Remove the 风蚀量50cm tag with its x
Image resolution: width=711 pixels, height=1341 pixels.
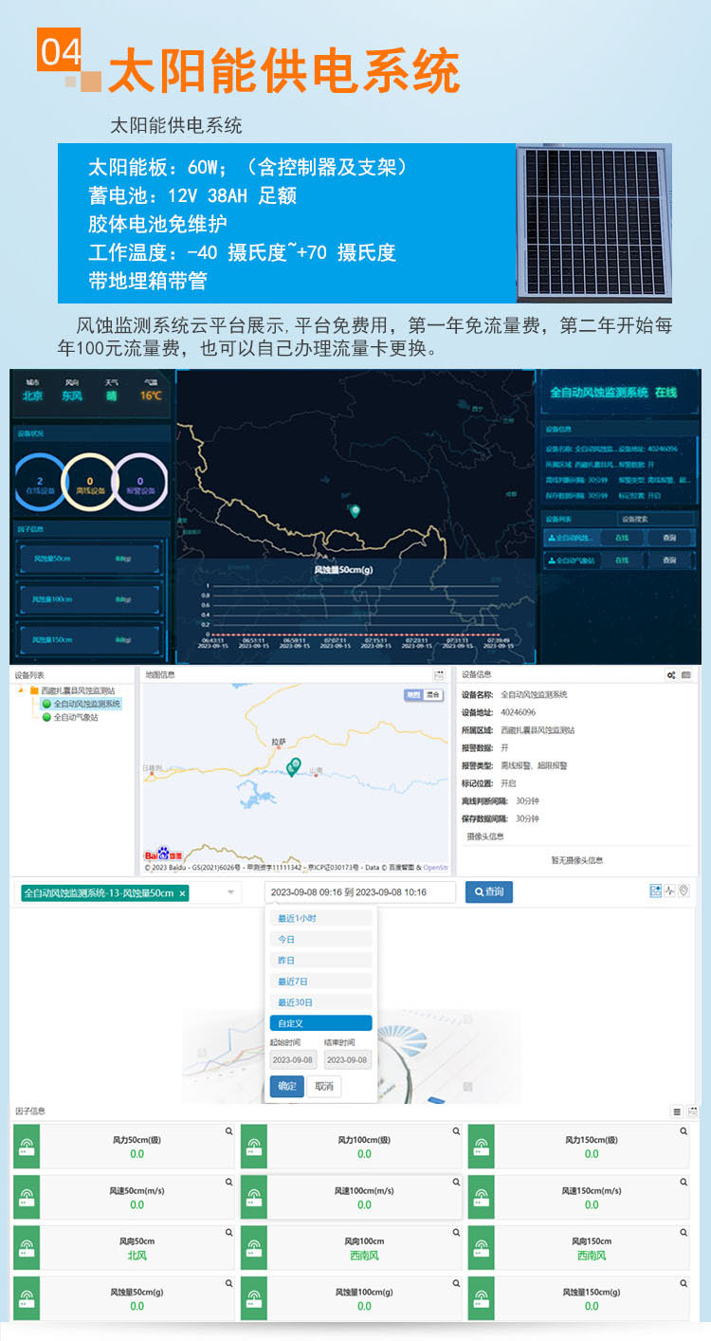pos(183,893)
